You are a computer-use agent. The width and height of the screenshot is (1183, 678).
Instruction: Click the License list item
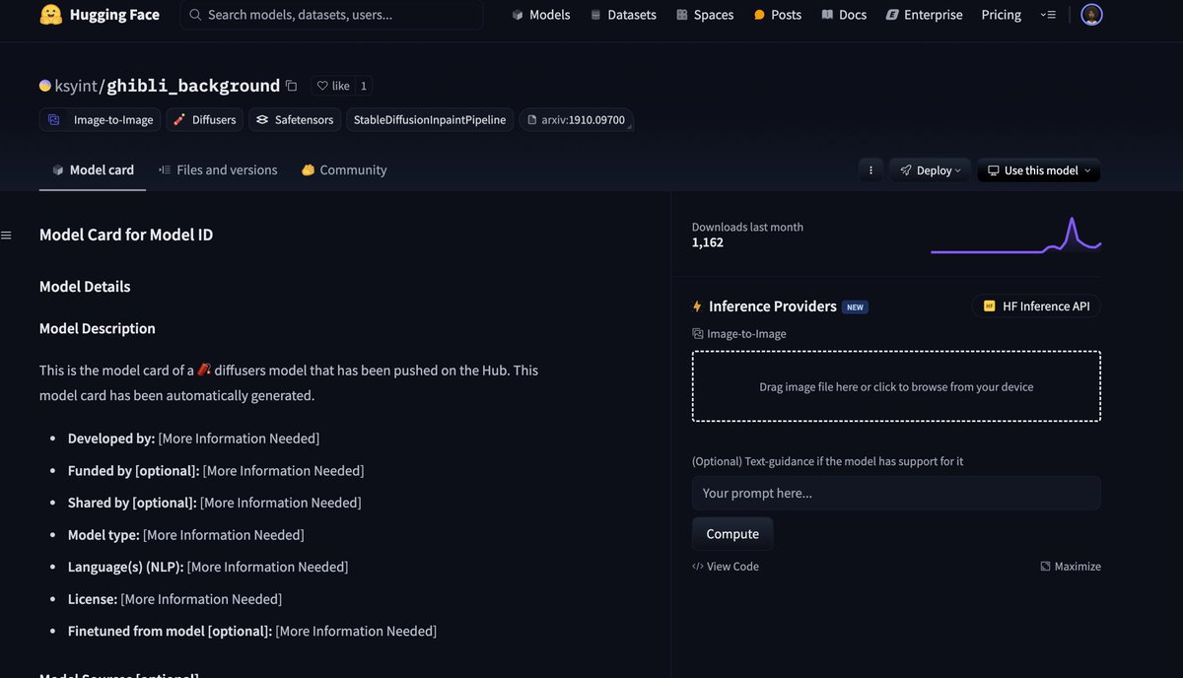point(174,599)
